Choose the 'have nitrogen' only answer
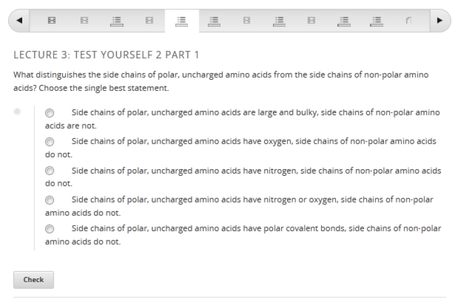The image size is (455, 308). tap(50, 171)
